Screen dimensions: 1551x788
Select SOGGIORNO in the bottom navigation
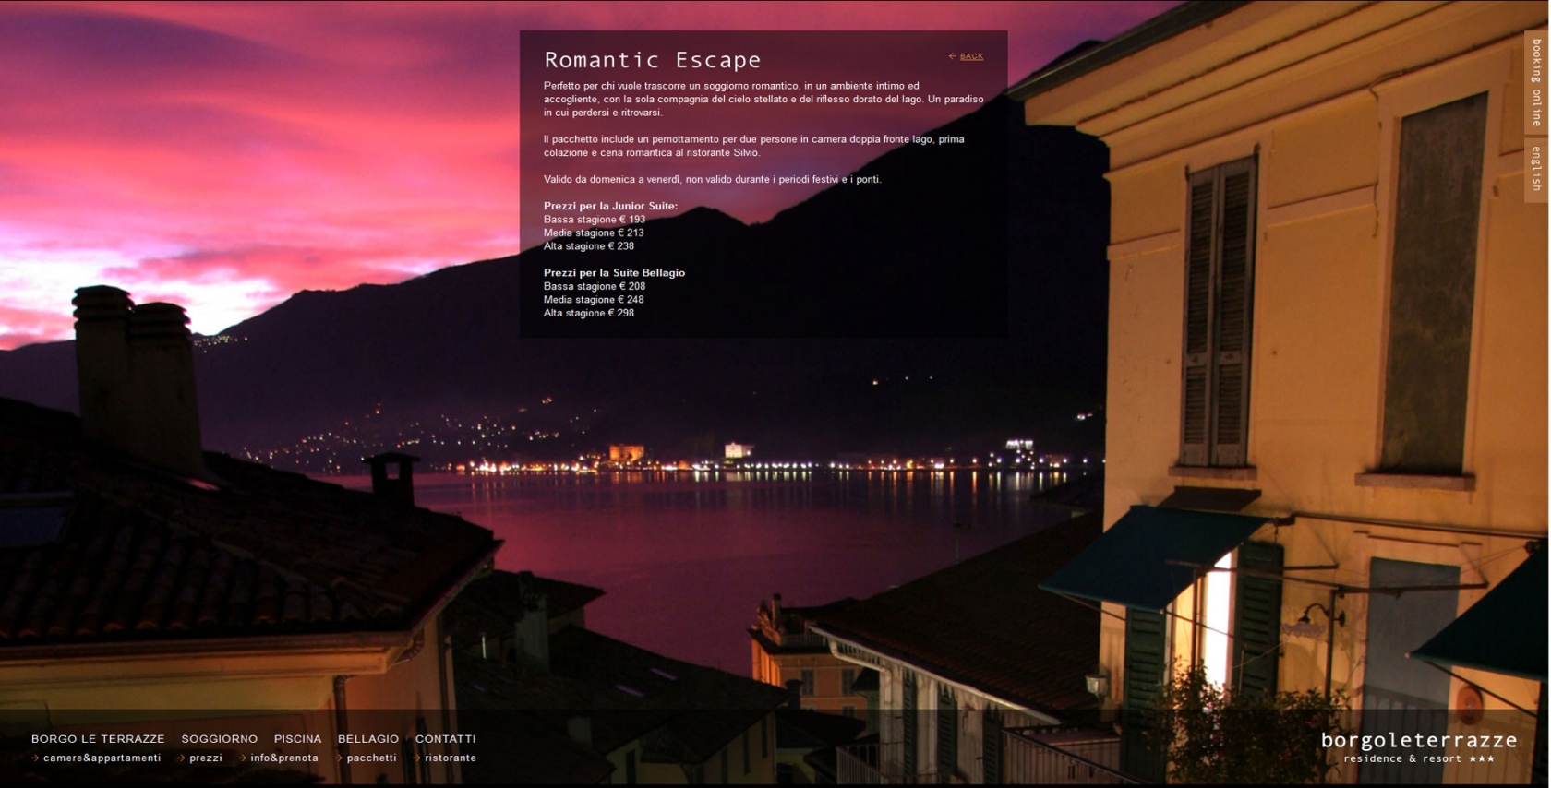pos(219,739)
